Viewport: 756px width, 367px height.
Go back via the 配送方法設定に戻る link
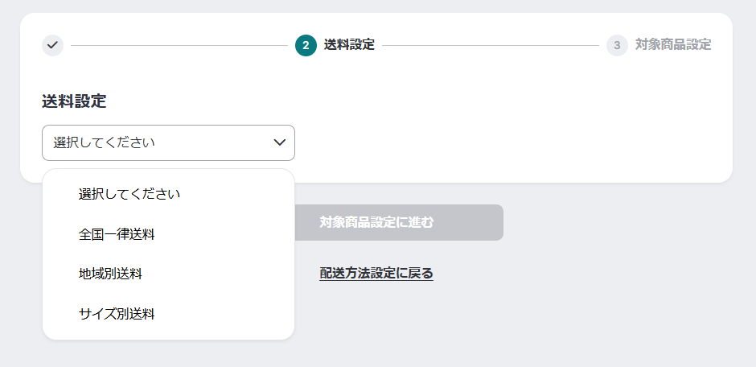point(376,273)
